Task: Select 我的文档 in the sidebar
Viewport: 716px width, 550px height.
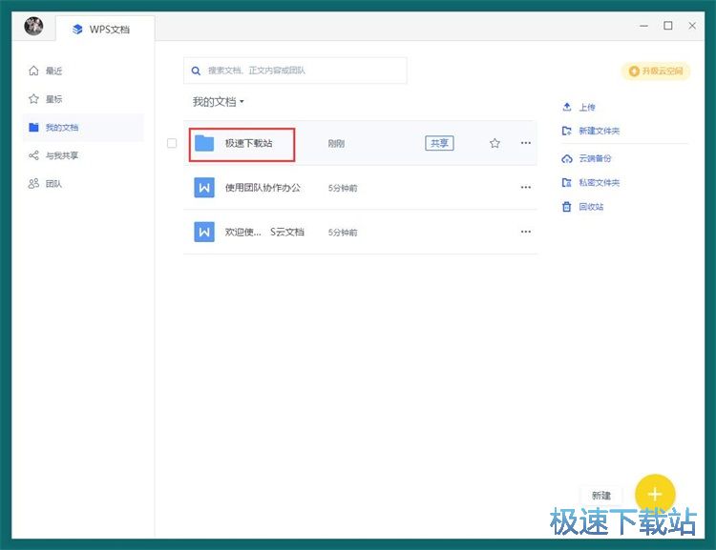Action: click(x=83, y=127)
